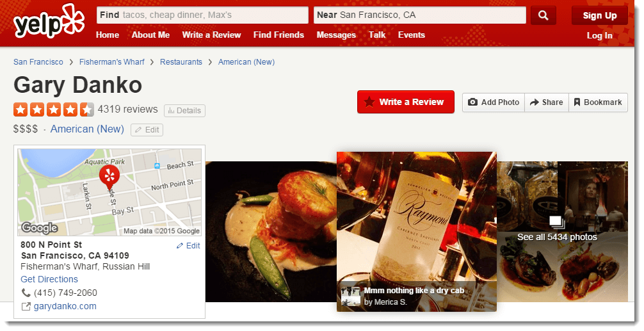Open the Raymond wine bottle photo
This screenshot has height=331, width=644.
click(x=417, y=232)
